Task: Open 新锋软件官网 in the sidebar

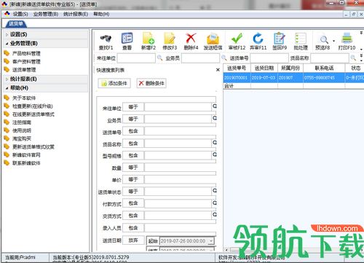Action: pyautogui.click(x=26, y=155)
